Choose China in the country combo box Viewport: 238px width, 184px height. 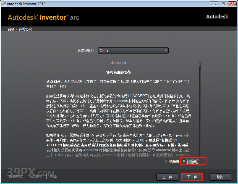click(x=124, y=50)
